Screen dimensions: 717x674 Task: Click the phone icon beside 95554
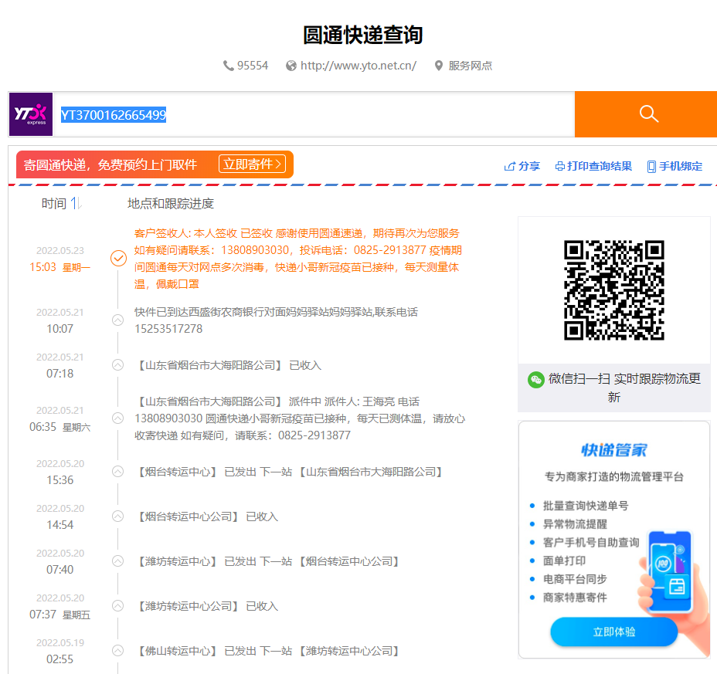[x=228, y=66]
